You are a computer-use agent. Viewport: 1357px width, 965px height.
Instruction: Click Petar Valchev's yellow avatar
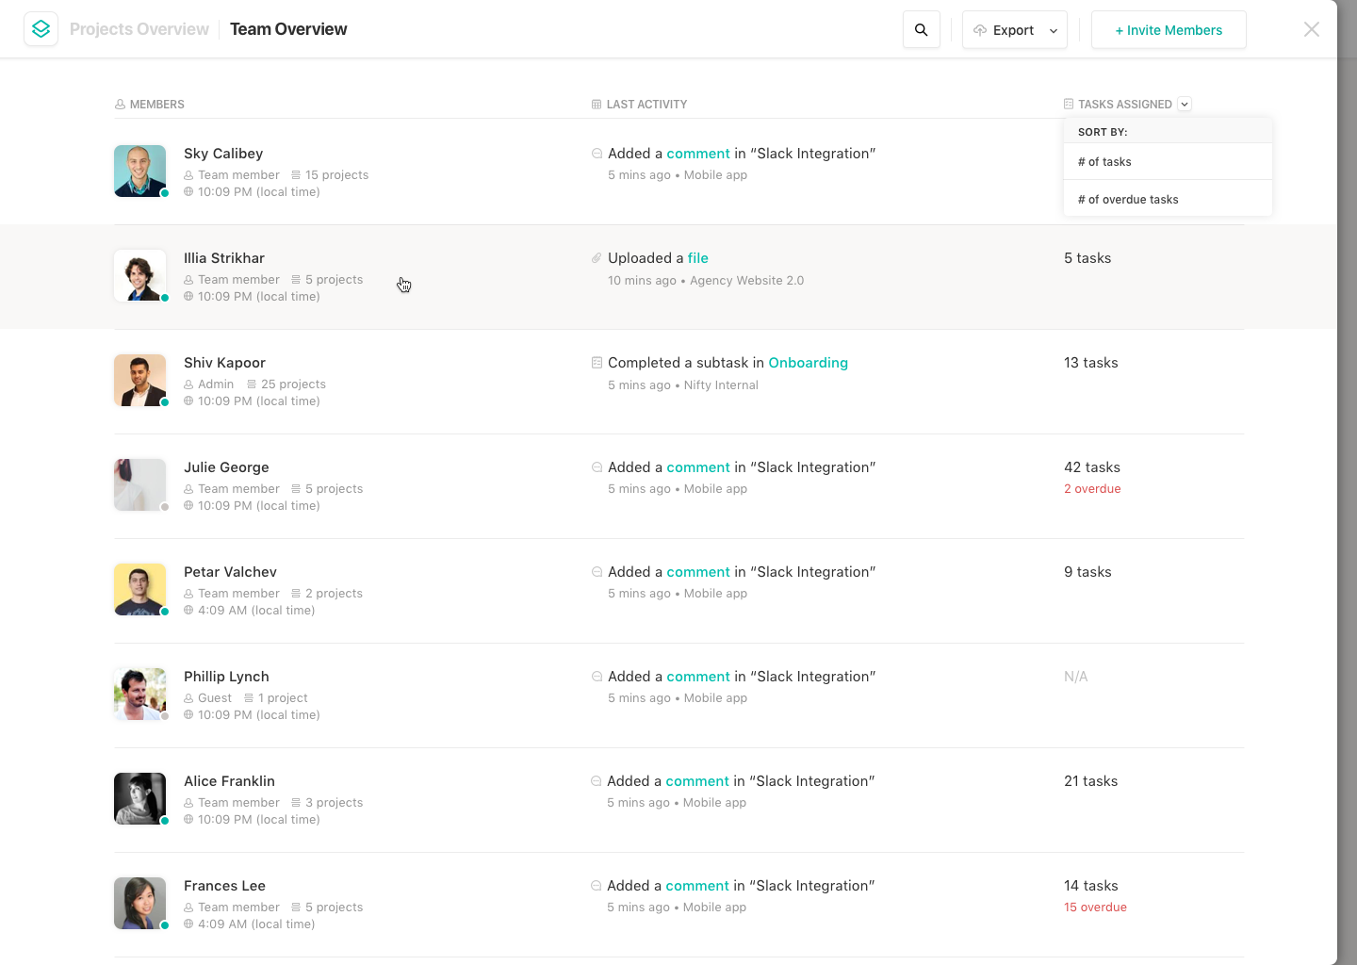(x=140, y=590)
